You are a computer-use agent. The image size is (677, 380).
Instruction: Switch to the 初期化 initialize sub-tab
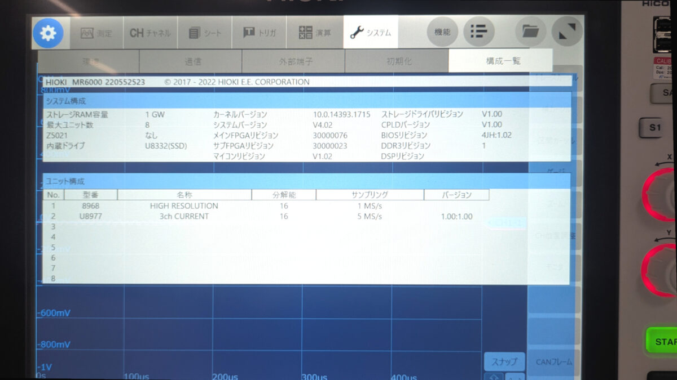click(x=397, y=61)
